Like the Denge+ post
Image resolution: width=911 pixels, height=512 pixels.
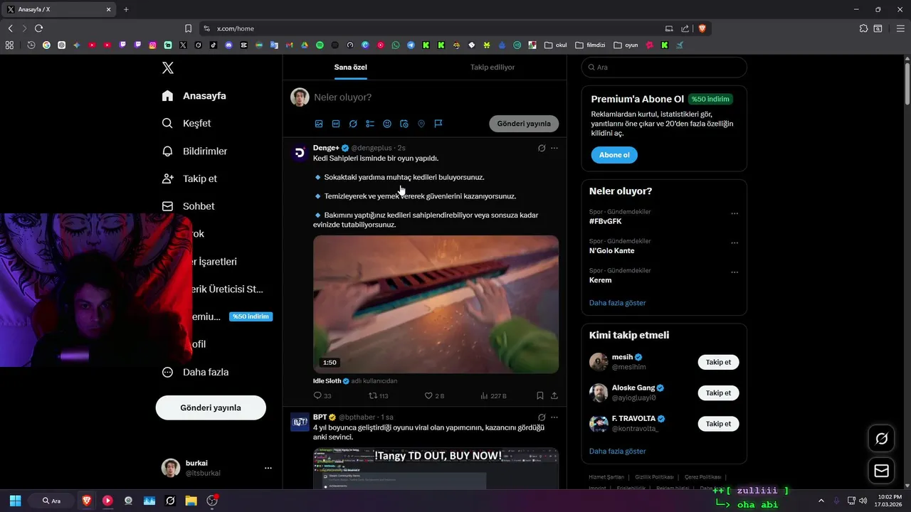tap(434, 395)
